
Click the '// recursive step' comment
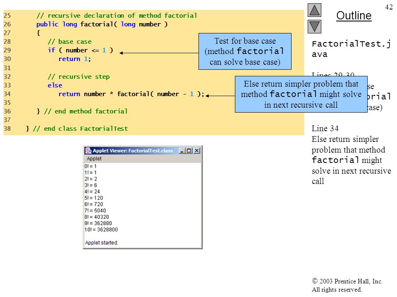pyautogui.click(x=79, y=77)
